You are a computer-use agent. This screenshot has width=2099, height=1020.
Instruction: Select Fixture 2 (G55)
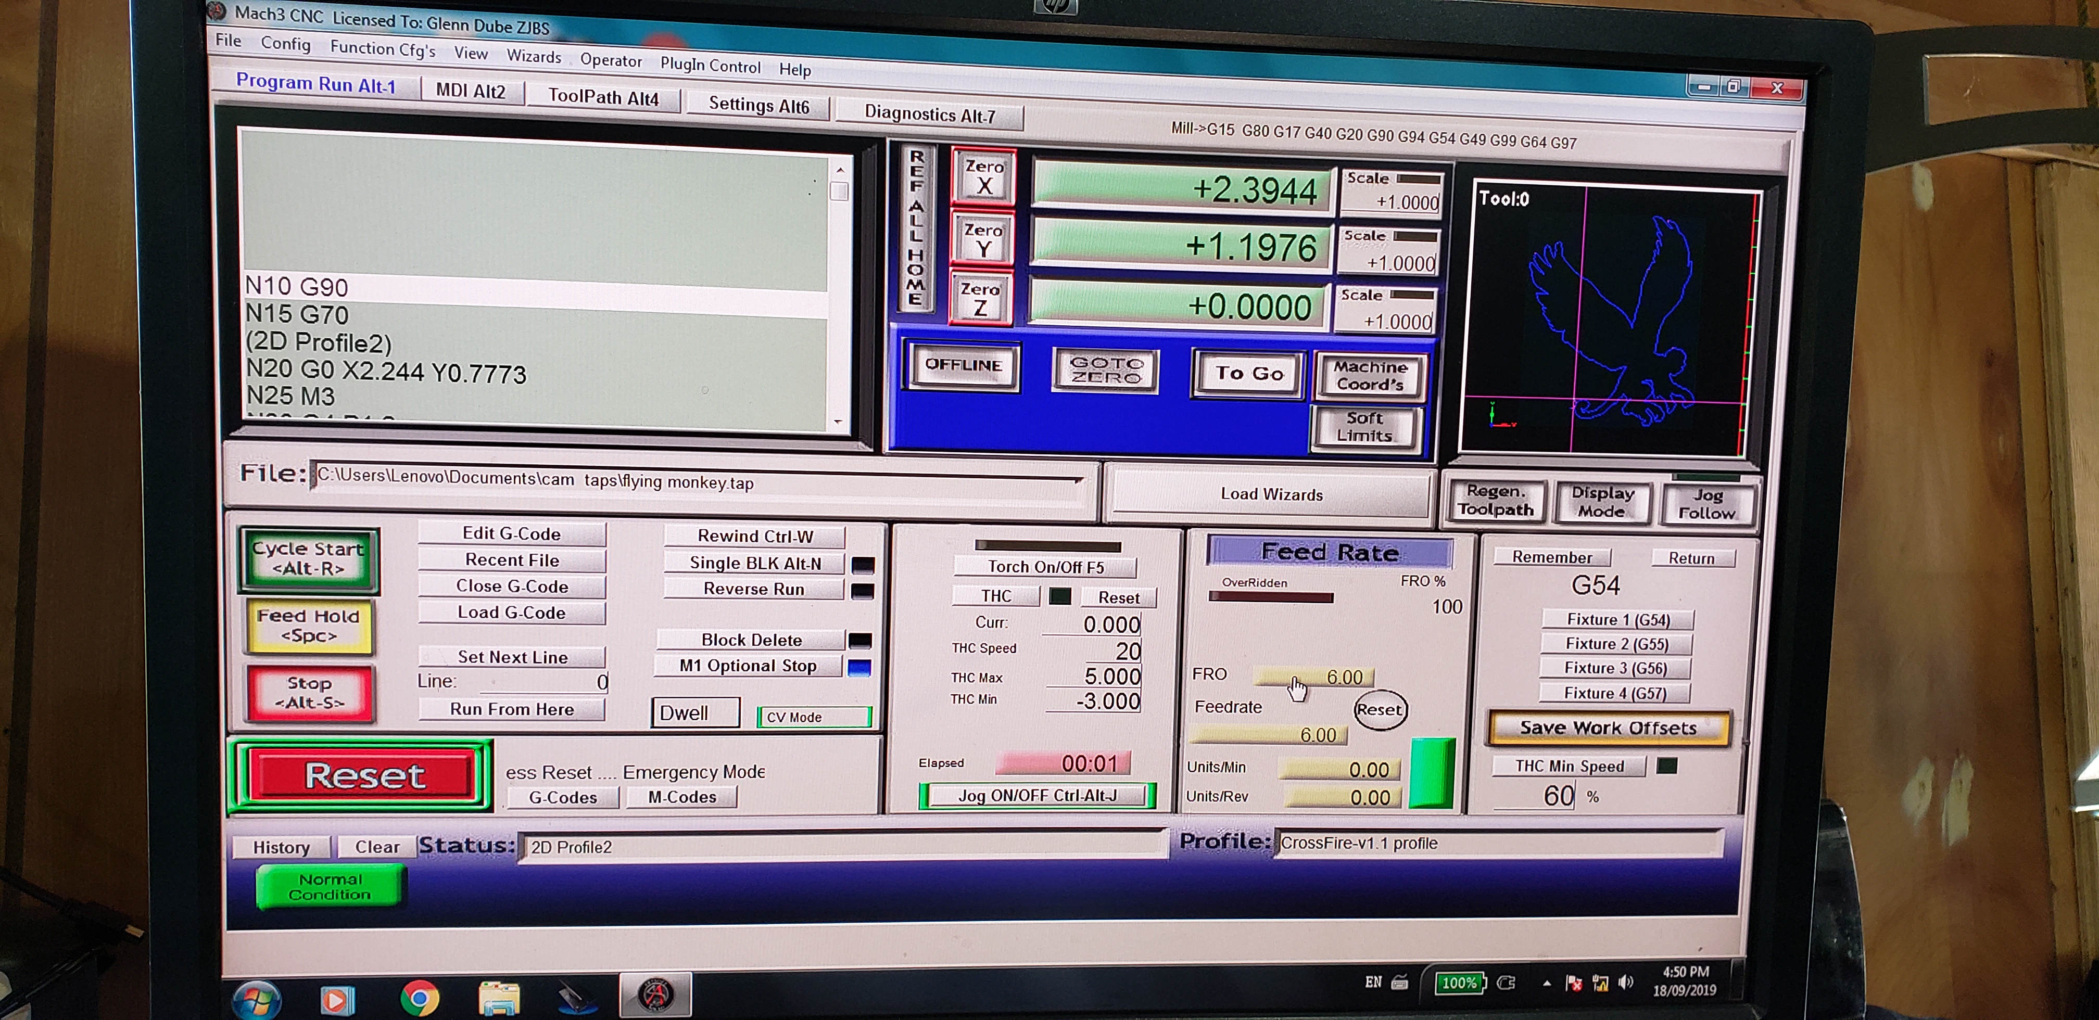pos(1616,644)
